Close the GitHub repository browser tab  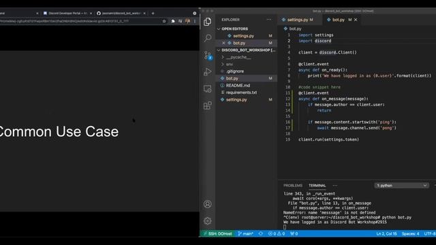click(x=144, y=13)
